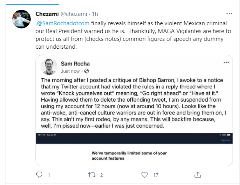The height and width of the screenshot is (185, 240).
Task: Click the like count of 17
Action: coord(155,175)
